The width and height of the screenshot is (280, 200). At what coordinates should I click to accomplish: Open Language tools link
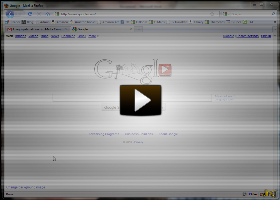point(224,100)
